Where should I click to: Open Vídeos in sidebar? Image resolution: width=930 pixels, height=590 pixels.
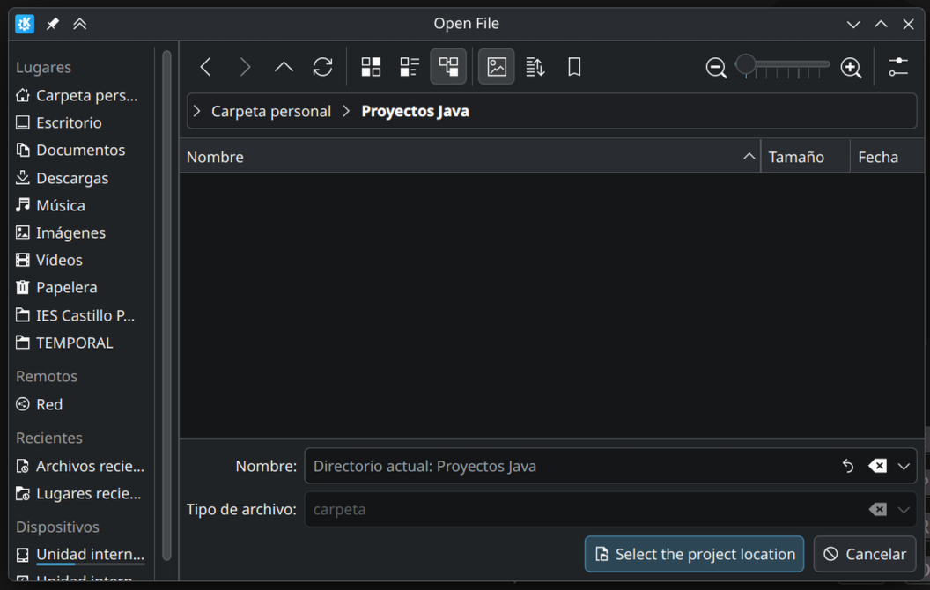pyautogui.click(x=81, y=260)
